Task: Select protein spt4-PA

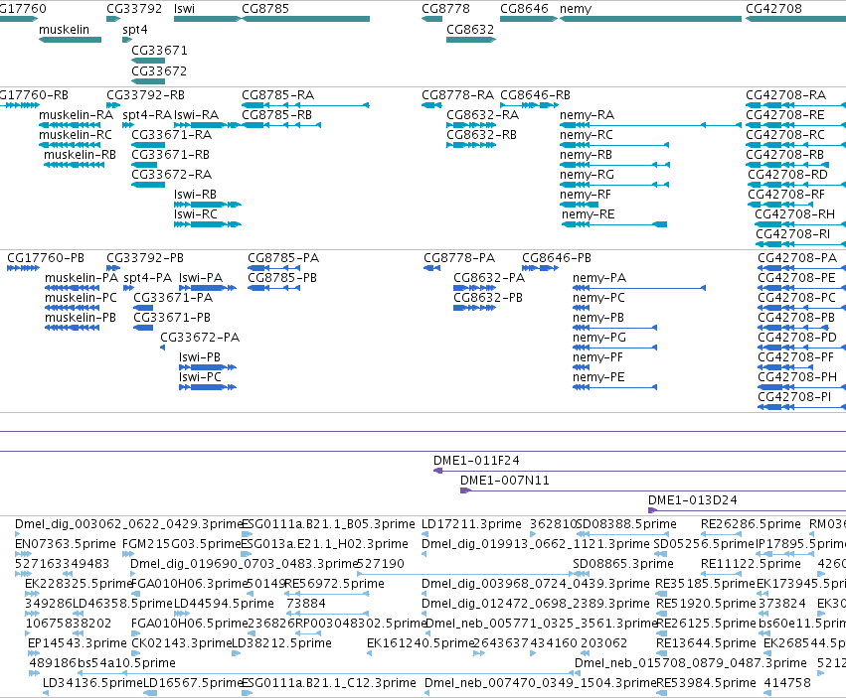Action: (x=148, y=278)
